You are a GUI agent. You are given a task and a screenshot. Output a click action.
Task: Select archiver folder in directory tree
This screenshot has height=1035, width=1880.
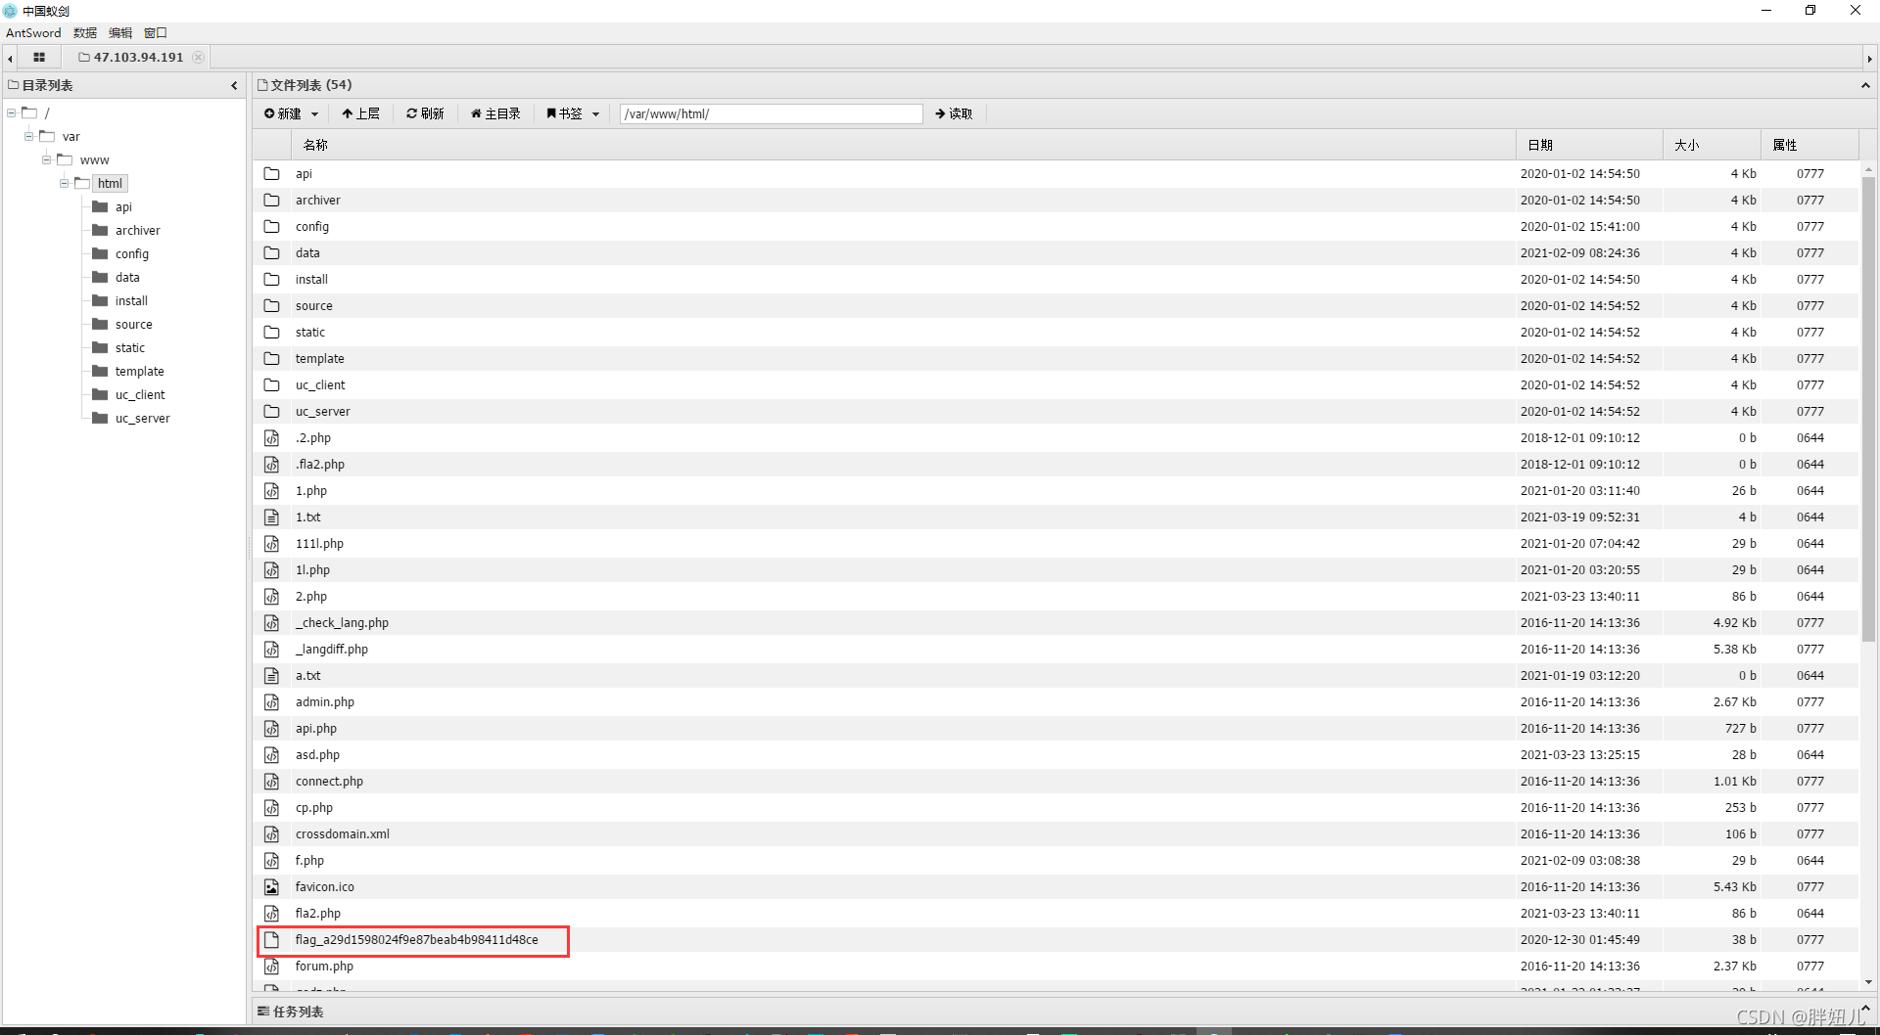[x=137, y=230]
